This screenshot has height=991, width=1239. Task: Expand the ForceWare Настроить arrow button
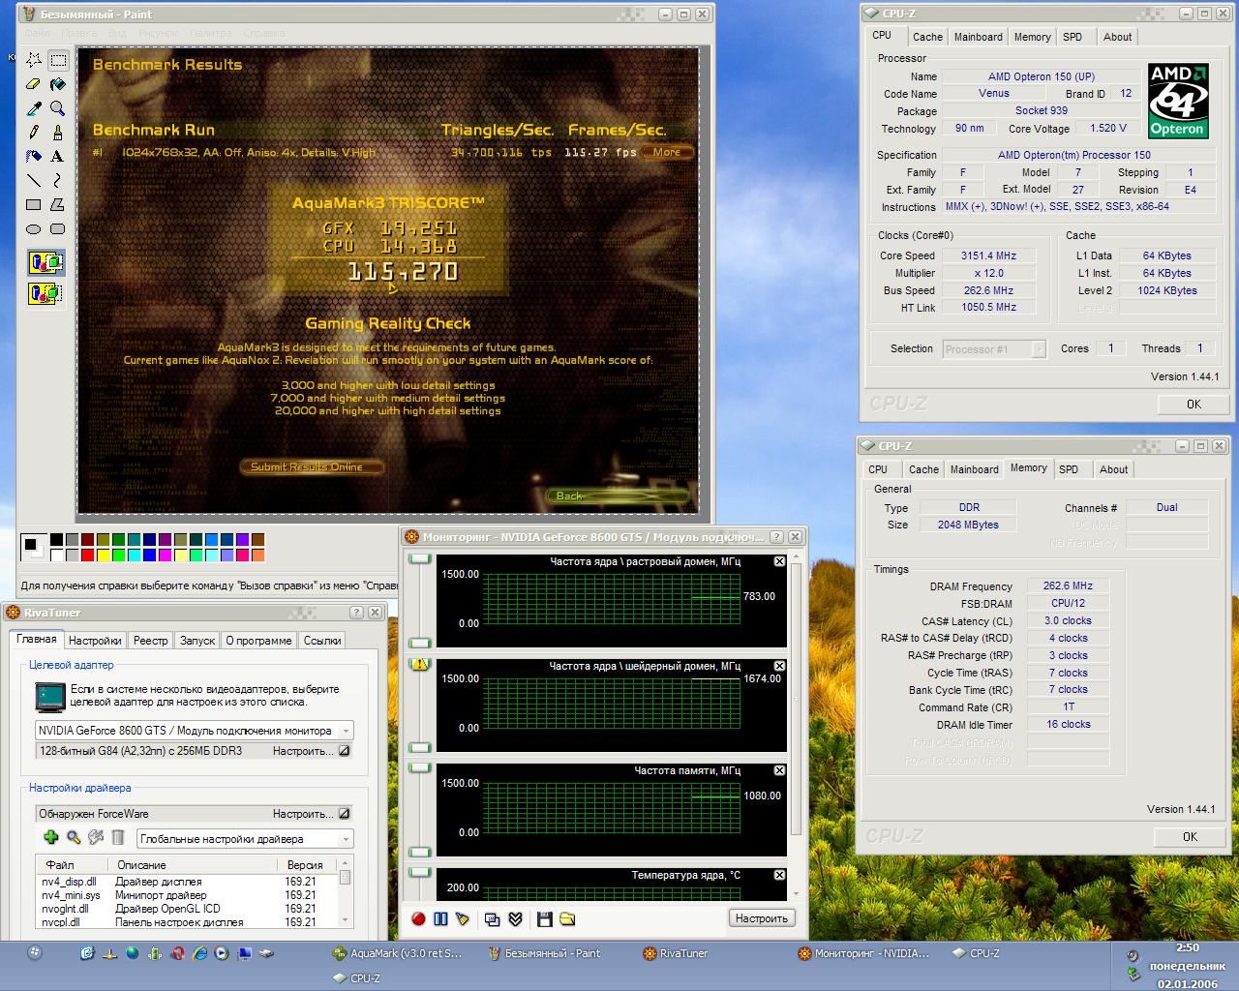click(344, 814)
